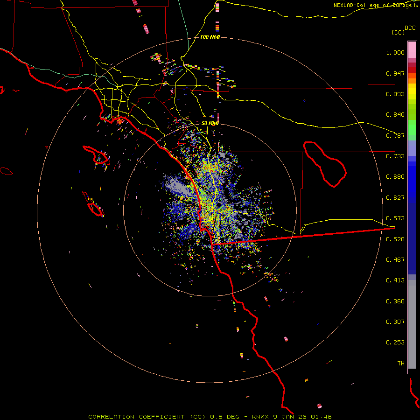This screenshot has height=420, width=420.
Task: Click the Correlation Coefficient product title caption
Action: coord(210,417)
